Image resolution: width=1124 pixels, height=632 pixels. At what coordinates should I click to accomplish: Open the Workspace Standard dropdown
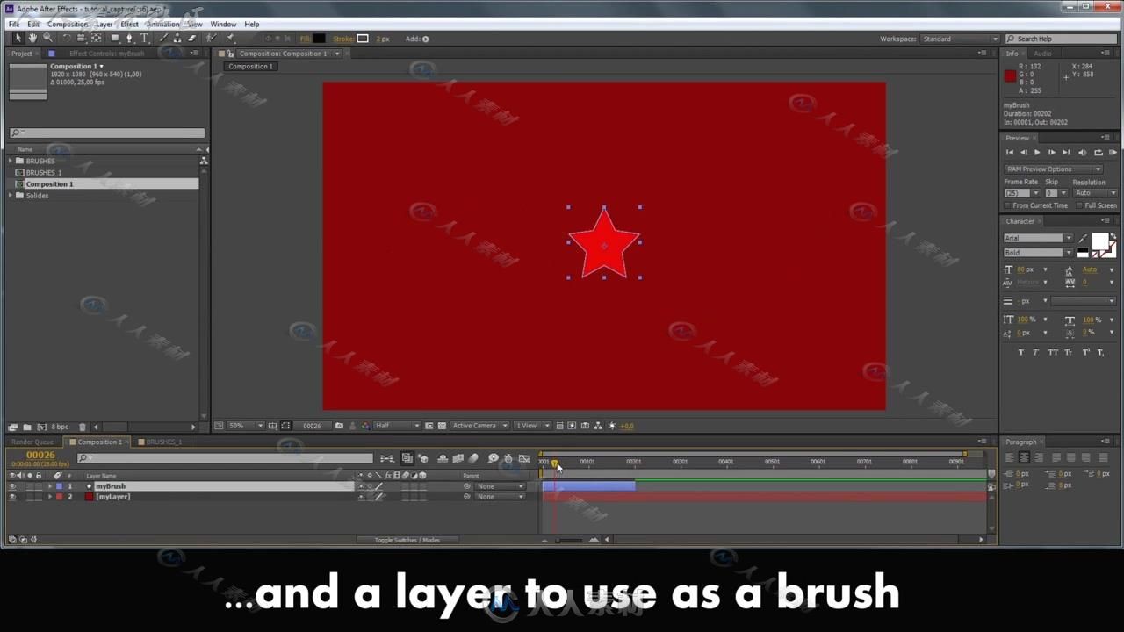coord(959,39)
